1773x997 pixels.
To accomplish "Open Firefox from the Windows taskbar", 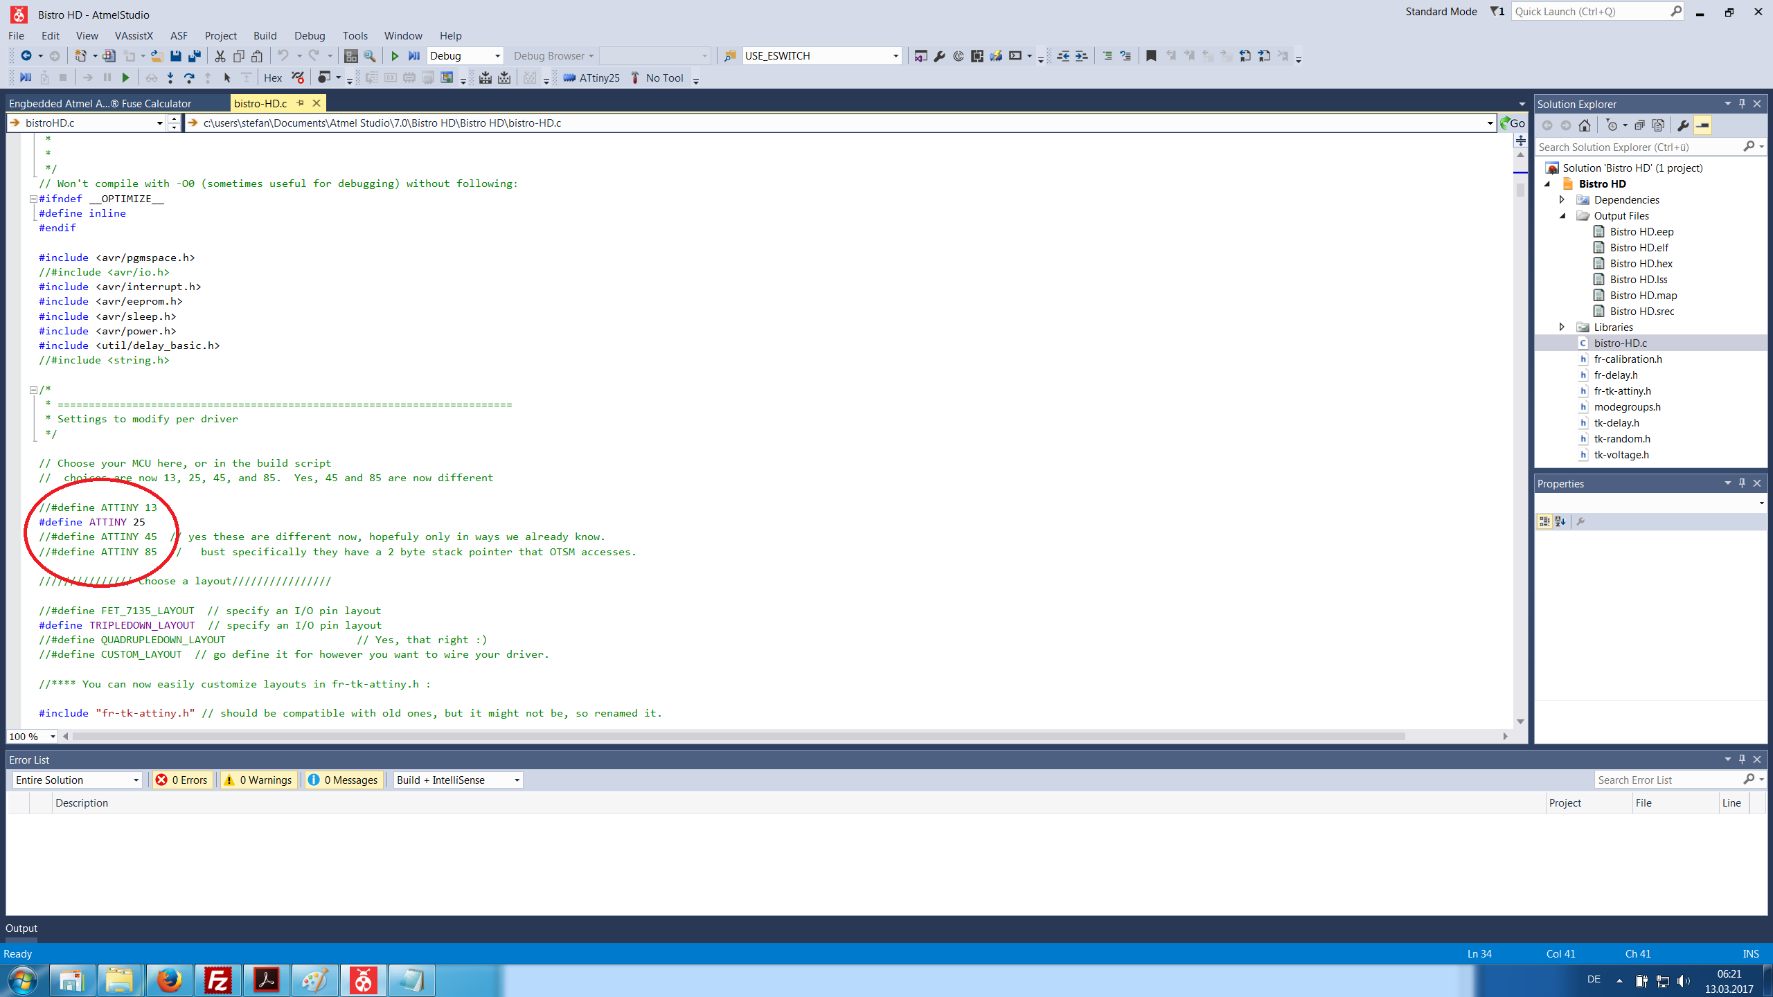I will point(169,980).
